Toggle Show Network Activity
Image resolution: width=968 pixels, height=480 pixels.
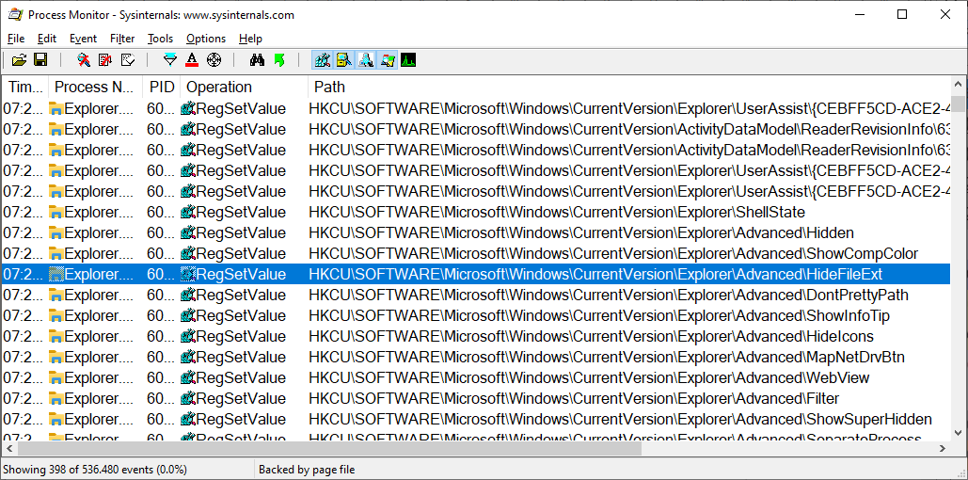point(365,60)
